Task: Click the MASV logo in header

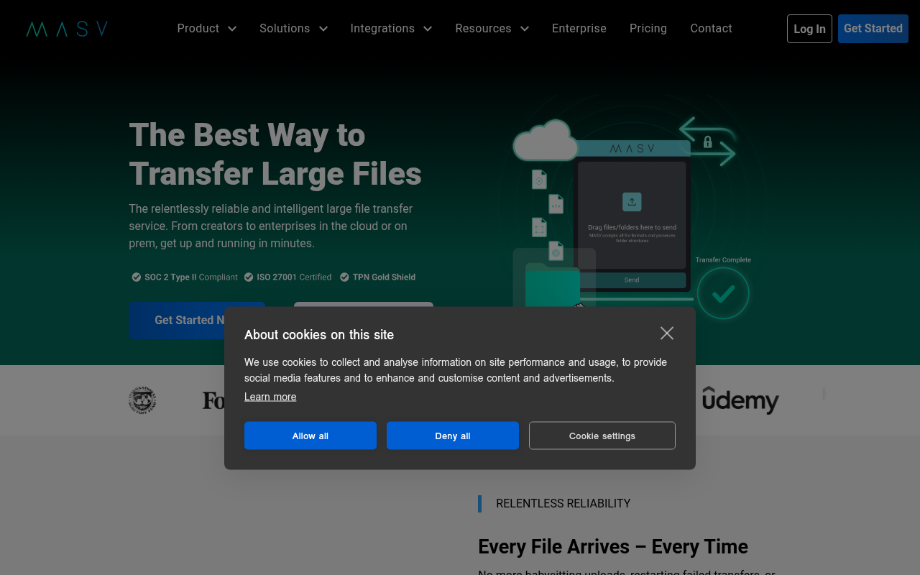Action: tap(67, 29)
